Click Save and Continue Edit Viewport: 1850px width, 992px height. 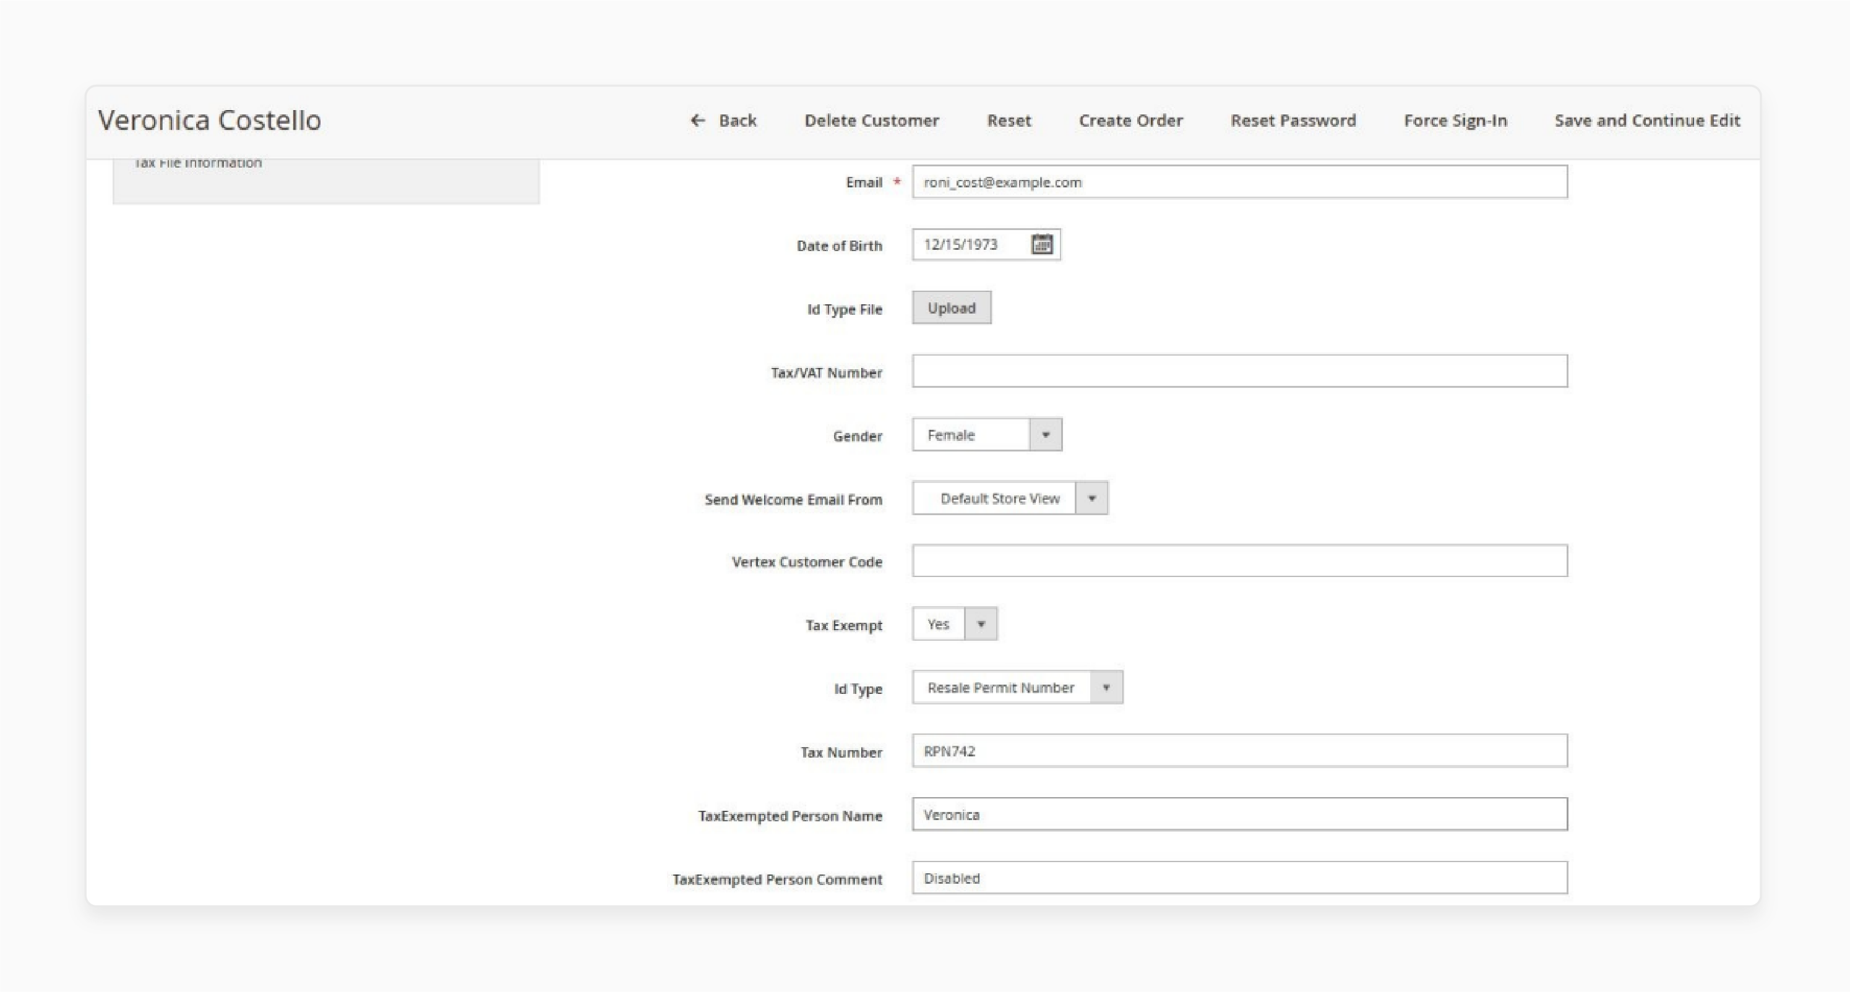tap(1647, 121)
